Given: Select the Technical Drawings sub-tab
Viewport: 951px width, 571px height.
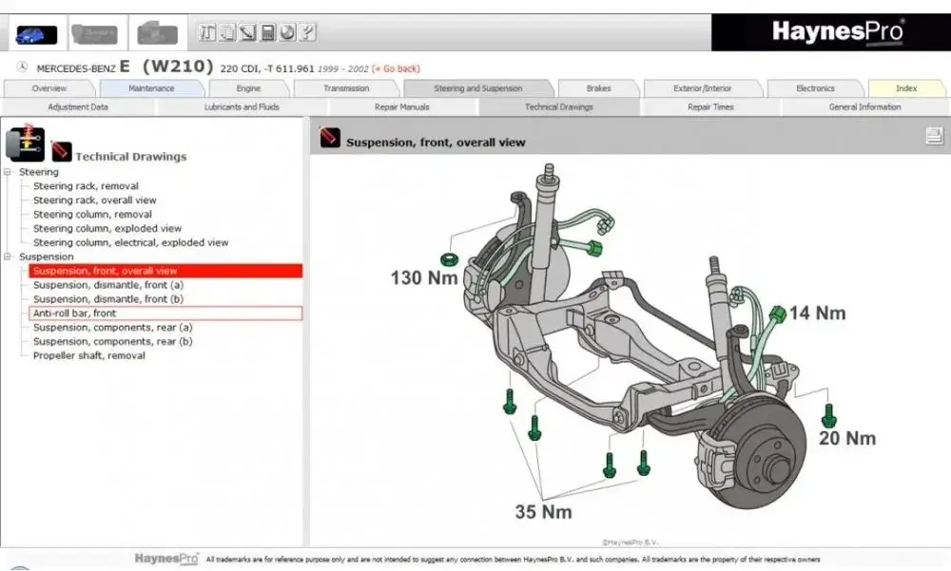Looking at the screenshot, I should point(558,106).
